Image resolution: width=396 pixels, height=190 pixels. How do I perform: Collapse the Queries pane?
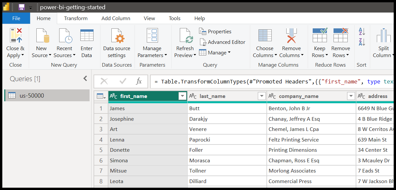click(85, 79)
